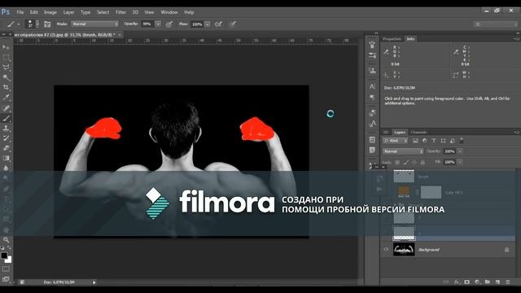The width and height of the screenshot is (521, 293).
Task: Filter layers by smart objects icon
Action: coord(453,141)
